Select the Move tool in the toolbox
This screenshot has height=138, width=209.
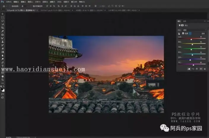(x=2, y=14)
